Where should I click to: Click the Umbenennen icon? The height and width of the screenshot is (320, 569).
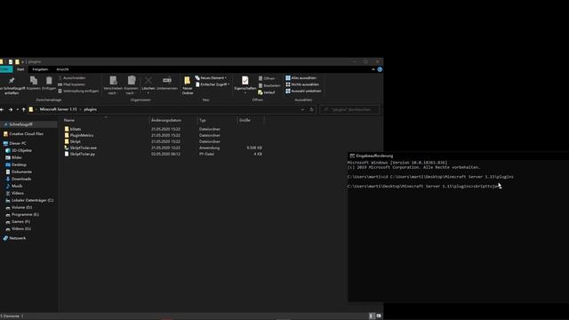pos(167,80)
